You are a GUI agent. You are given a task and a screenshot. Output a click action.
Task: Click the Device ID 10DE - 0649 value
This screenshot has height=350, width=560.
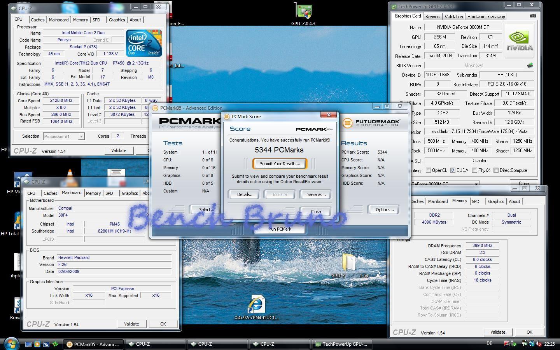(437, 75)
